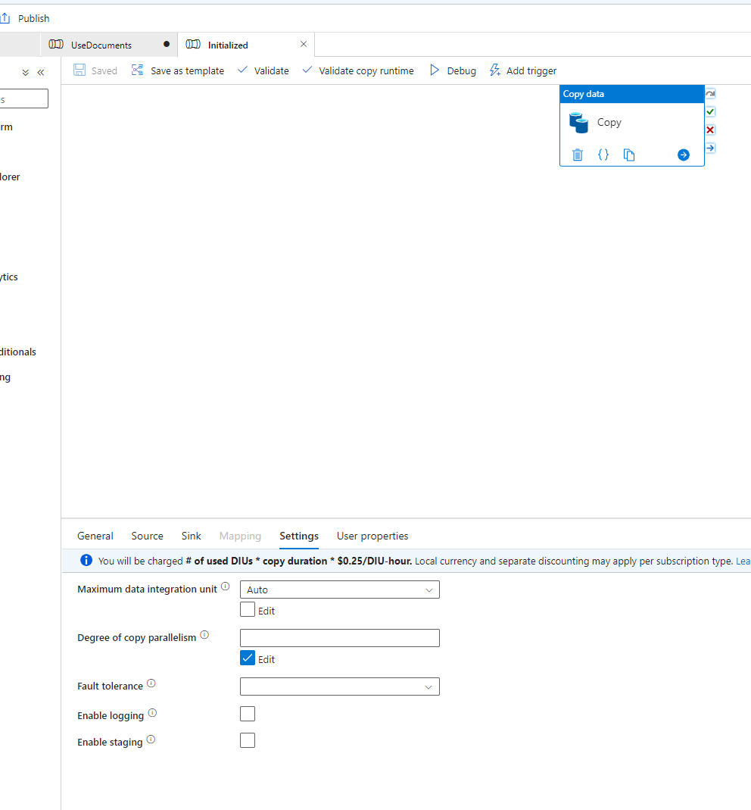The height and width of the screenshot is (810, 751).
Task: Start a Debug run
Action: coord(453,70)
